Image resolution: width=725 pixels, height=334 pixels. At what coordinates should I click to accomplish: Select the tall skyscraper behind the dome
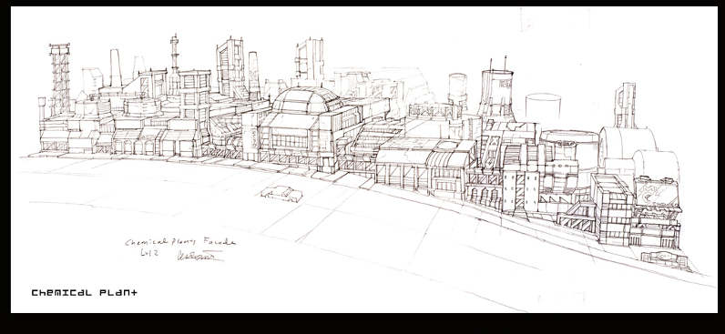click(310, 60)
